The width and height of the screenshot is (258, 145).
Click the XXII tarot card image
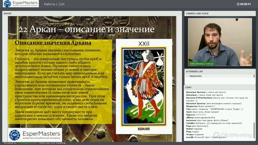pos(144,87)
